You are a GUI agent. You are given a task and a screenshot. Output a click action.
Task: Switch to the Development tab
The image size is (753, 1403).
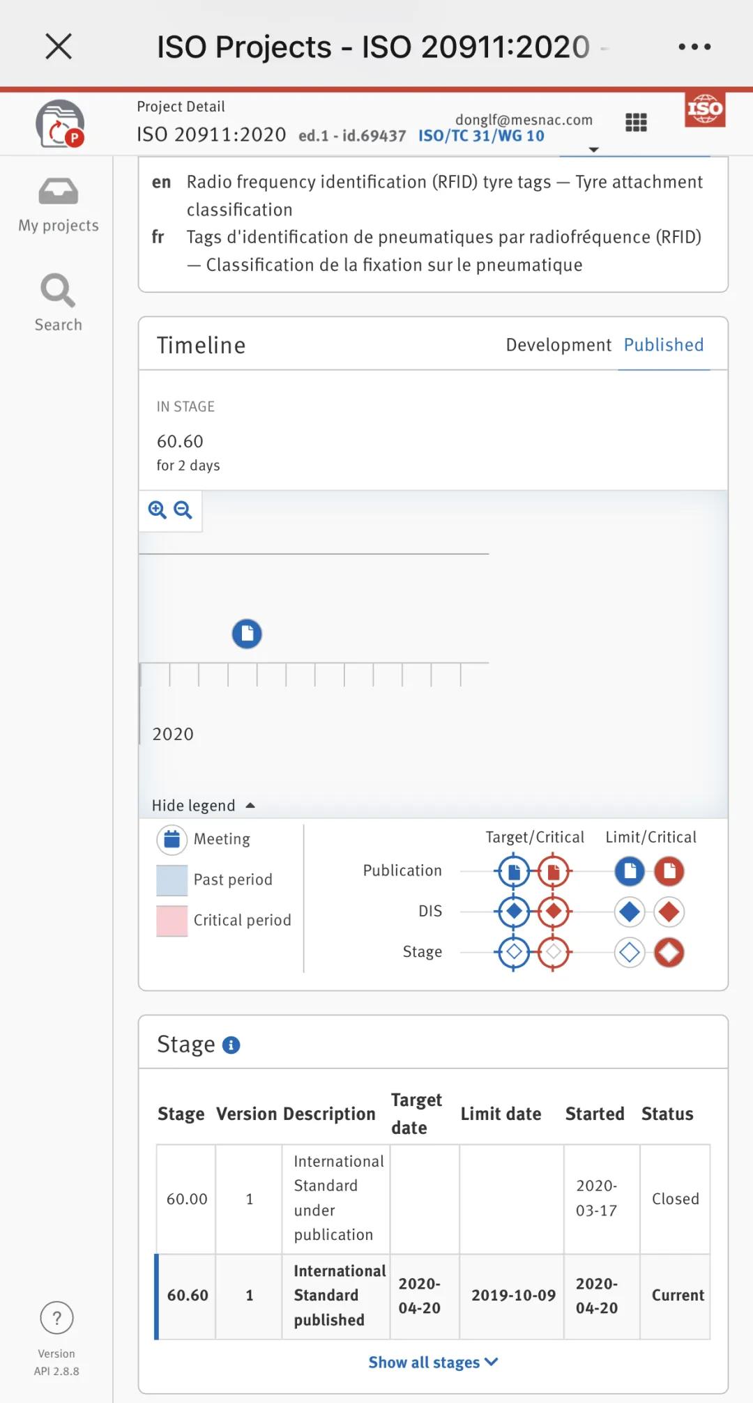[558, 345]
